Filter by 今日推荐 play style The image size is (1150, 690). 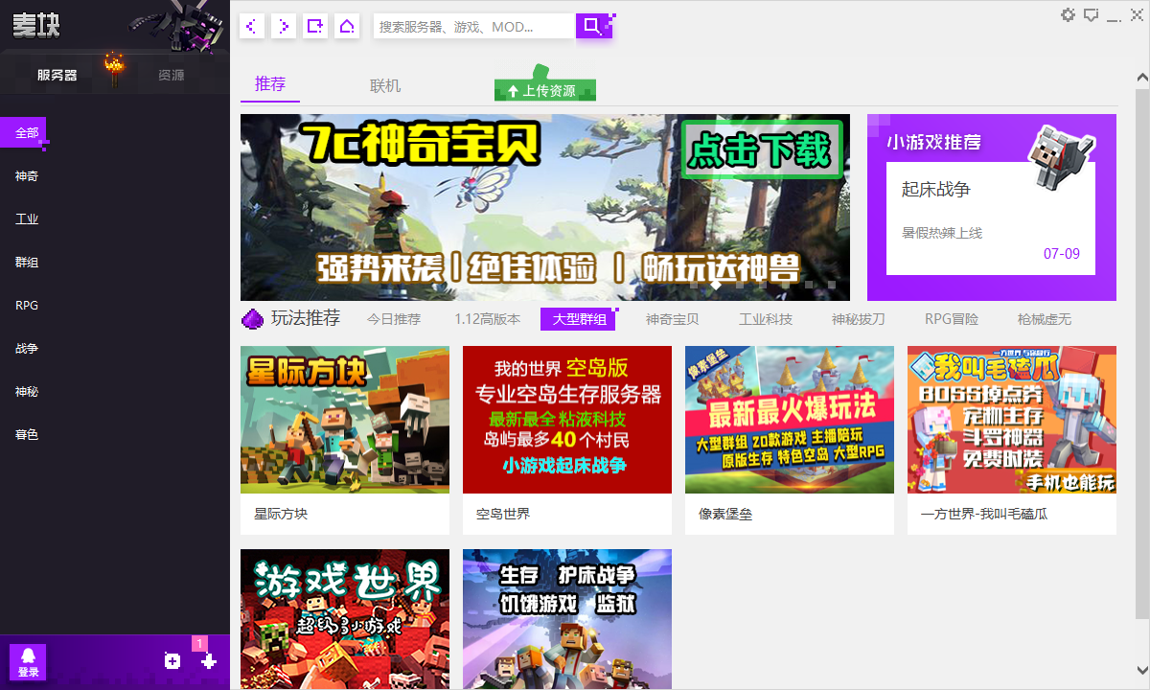(394, 319)
